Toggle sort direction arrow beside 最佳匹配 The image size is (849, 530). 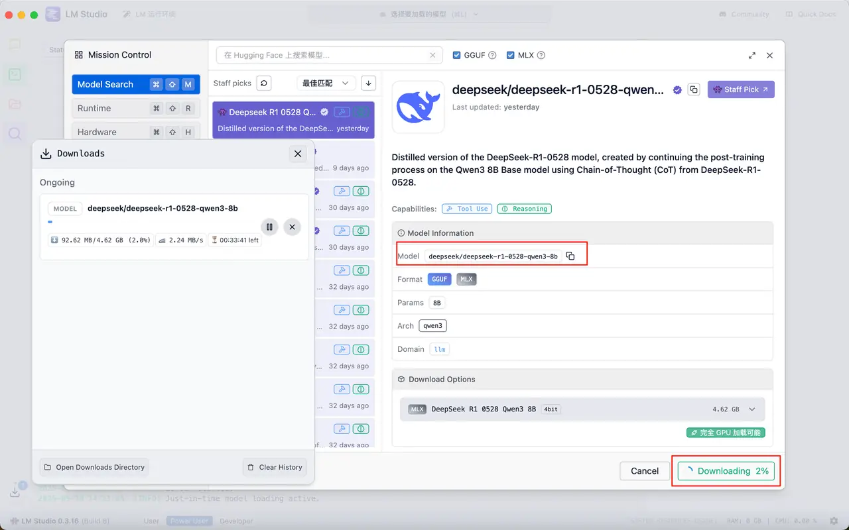pyautogui.click(x=369, y=83)
